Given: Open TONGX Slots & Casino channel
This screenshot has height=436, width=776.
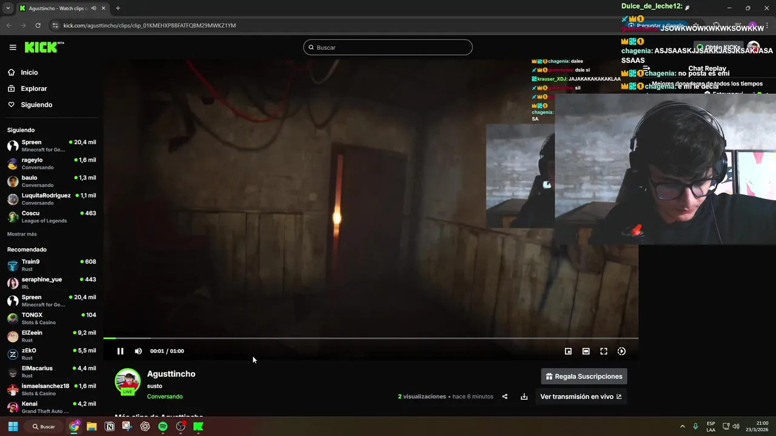Looking at the screenshot, I should [x=52, y=319].
